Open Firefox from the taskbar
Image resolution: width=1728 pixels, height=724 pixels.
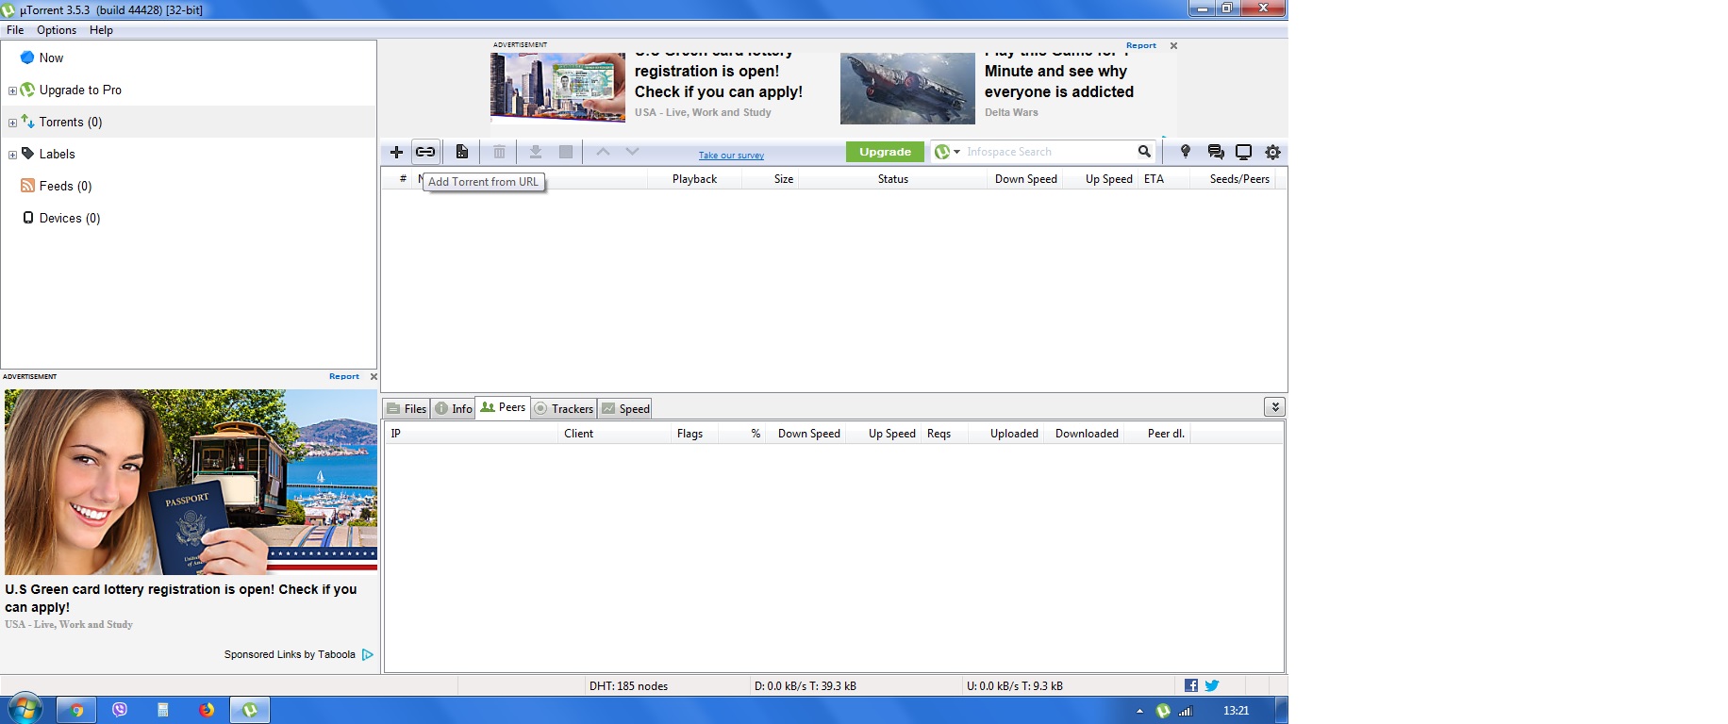[207, 710]
